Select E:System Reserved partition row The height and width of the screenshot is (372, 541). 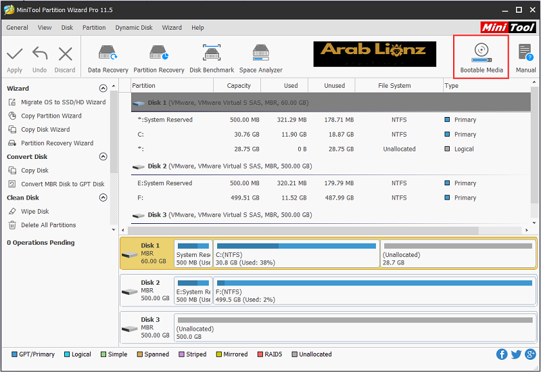point(331,183)
